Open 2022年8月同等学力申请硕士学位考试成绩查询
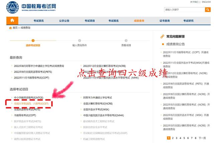Screen dimensions: 214x143 [x=39, y=66]
